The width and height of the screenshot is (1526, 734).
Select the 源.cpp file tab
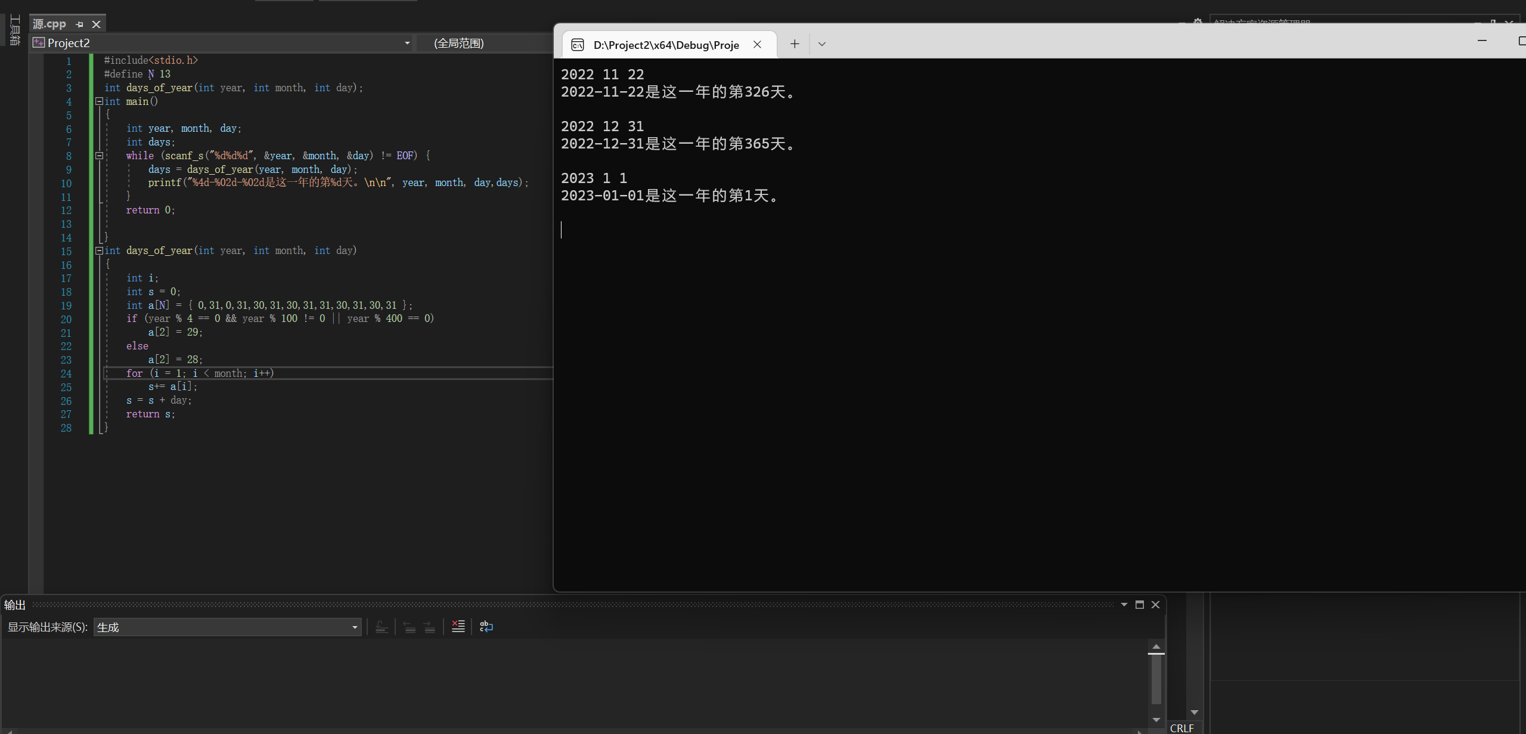click(x=50, y=24)
